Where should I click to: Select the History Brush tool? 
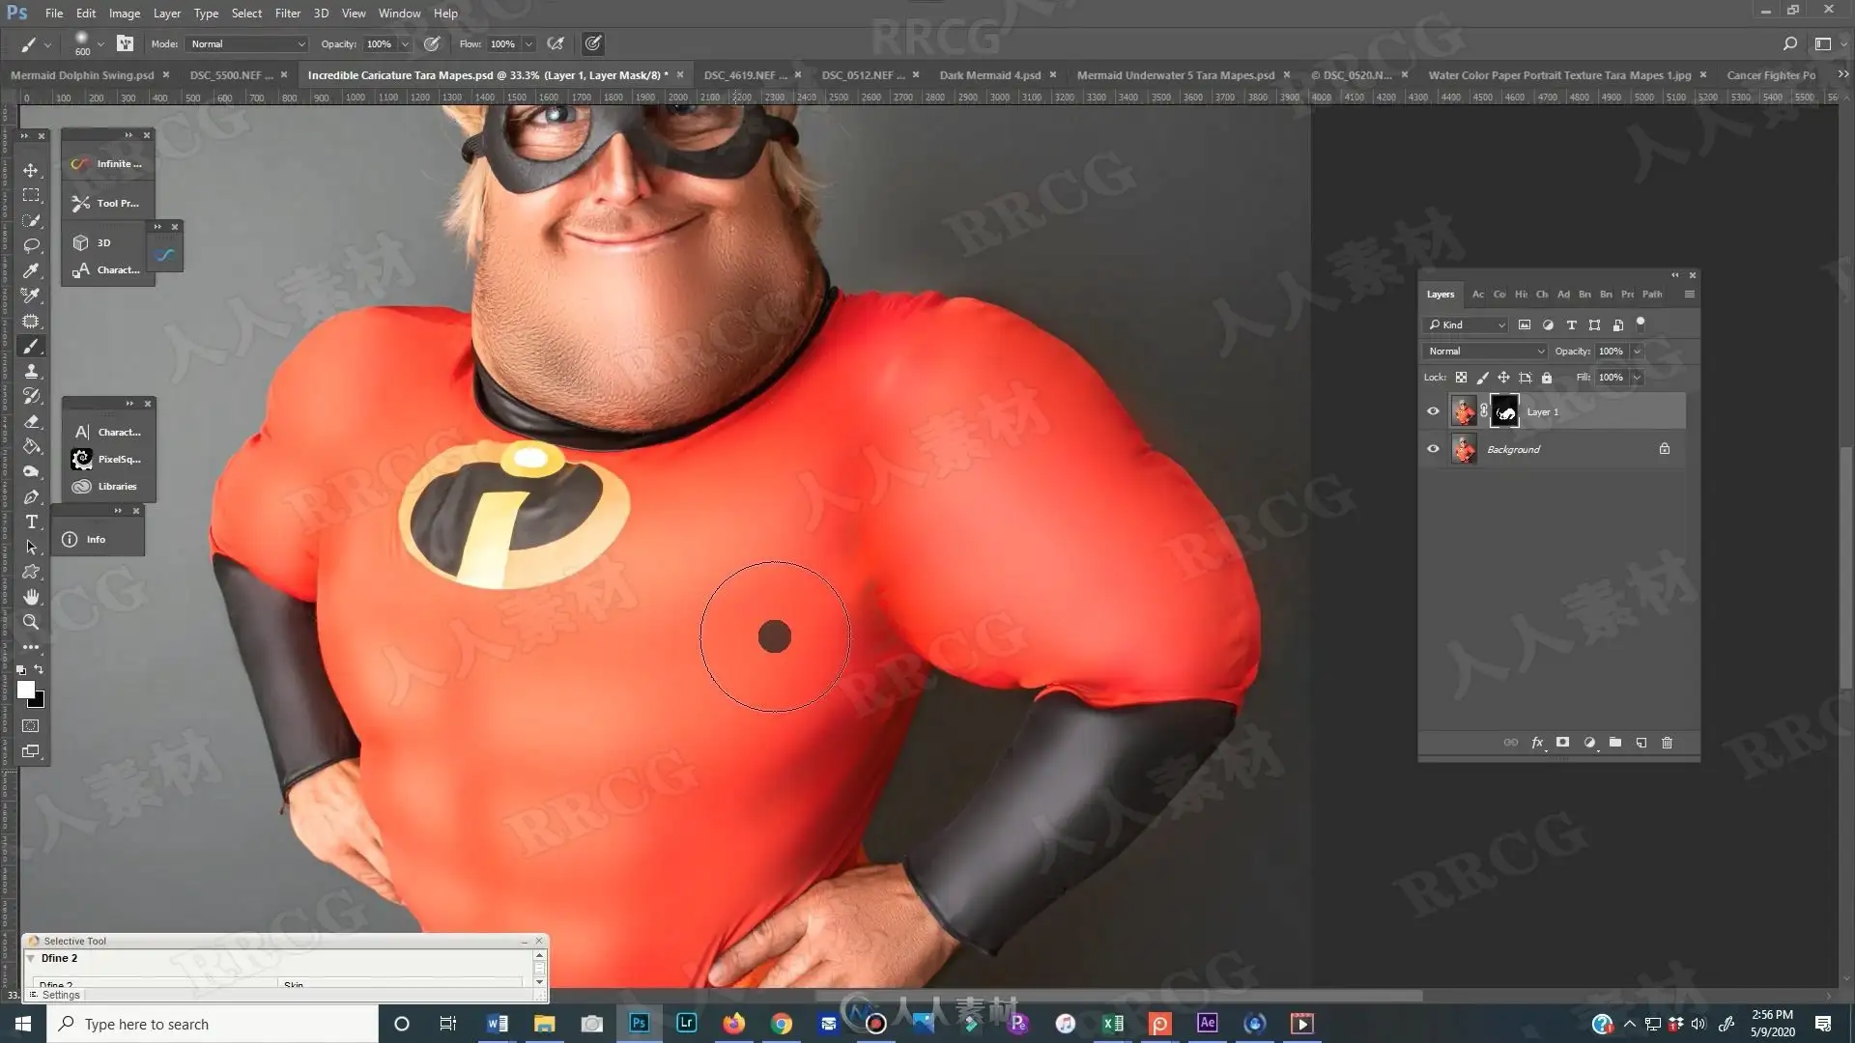point(31,396)
